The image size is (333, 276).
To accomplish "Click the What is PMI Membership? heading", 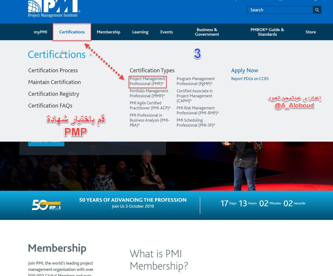I will [159, 260].
